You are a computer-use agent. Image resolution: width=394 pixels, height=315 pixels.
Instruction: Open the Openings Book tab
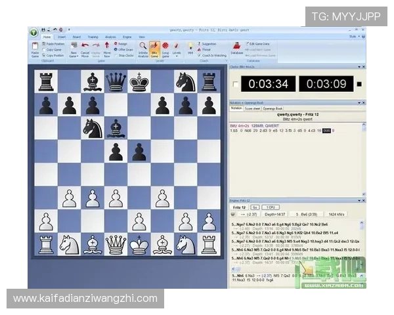pyautogui.click(x=273, y=108)
